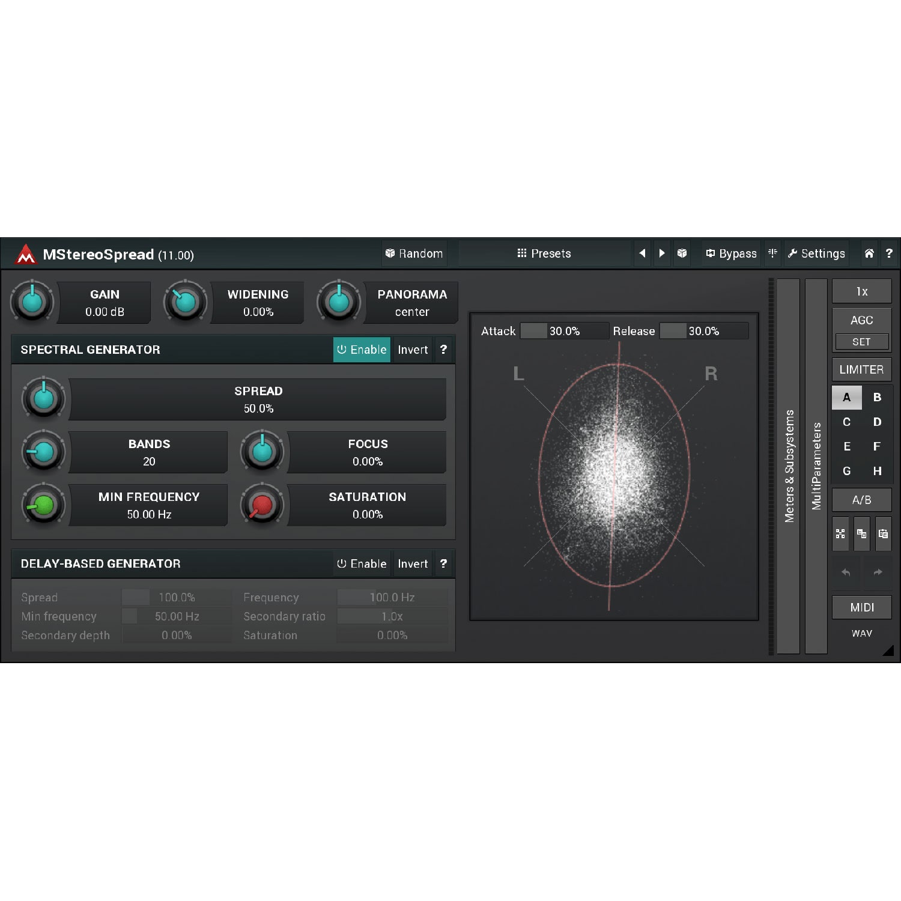Open Spectral Generator help question mark
The image size is (901, 901).
coord(443,350)
